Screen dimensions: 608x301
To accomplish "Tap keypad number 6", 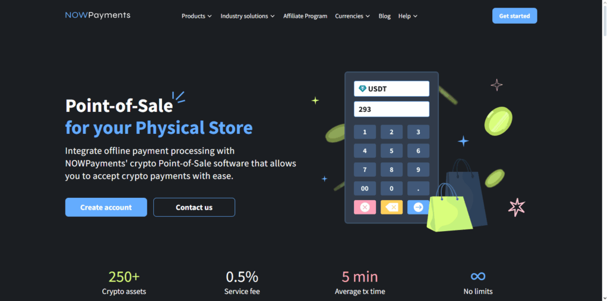I will tap(419, 151).
